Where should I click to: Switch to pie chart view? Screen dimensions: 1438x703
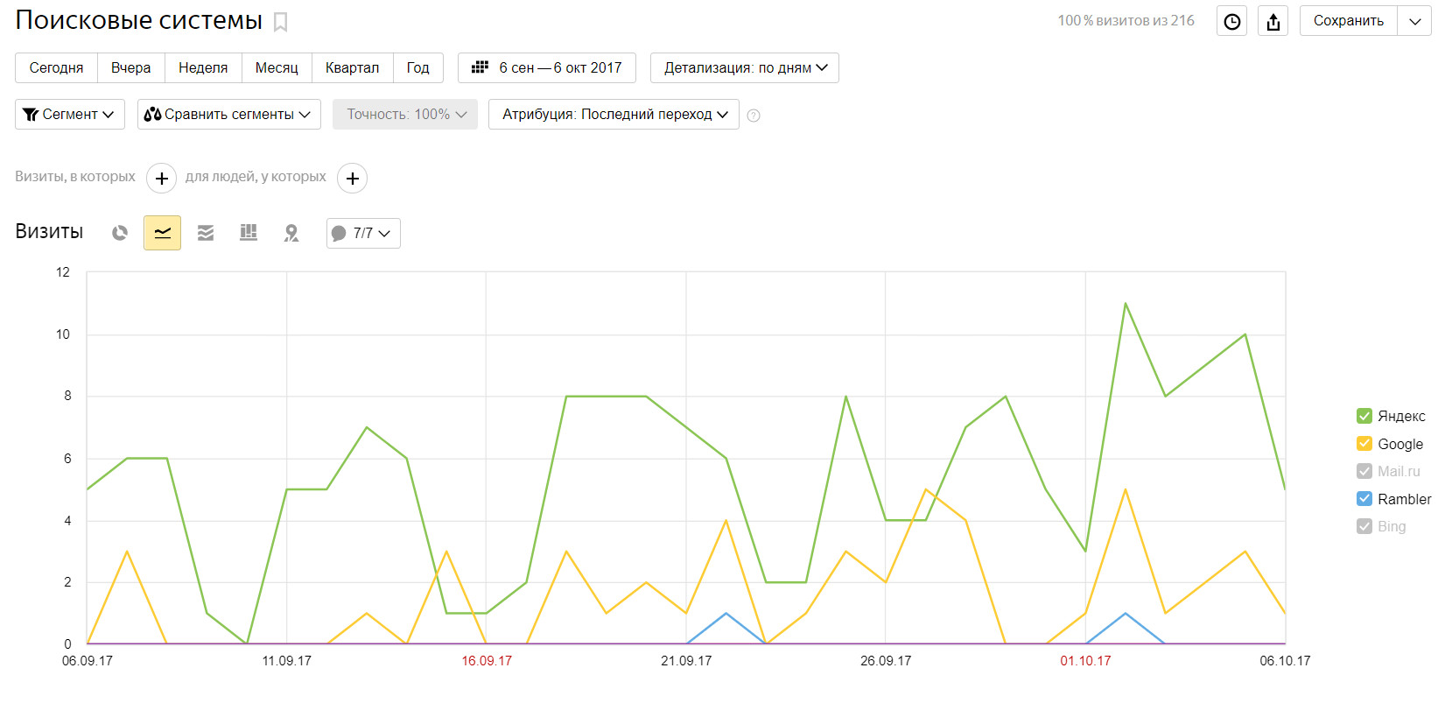(120, 233)
